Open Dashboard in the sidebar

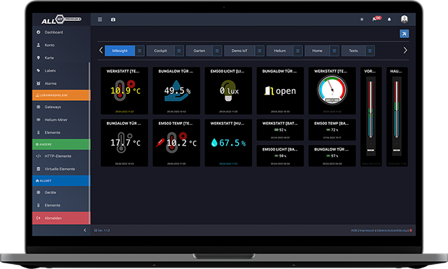(x=61, y=32)
